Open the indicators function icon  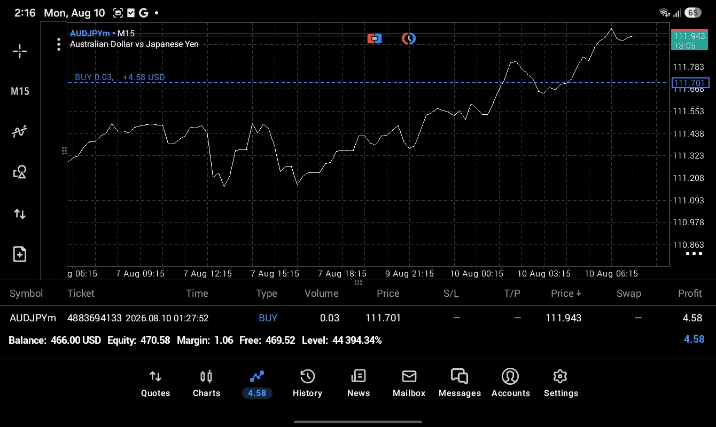[x=20, y=131]
